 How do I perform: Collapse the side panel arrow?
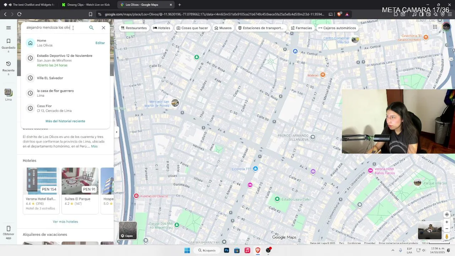(x=117, y=132)
